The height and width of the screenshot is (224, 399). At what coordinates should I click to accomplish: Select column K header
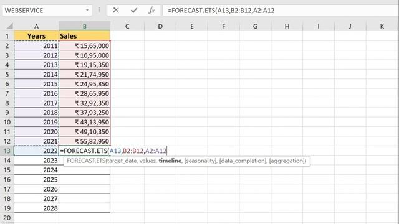pos(382,26)
